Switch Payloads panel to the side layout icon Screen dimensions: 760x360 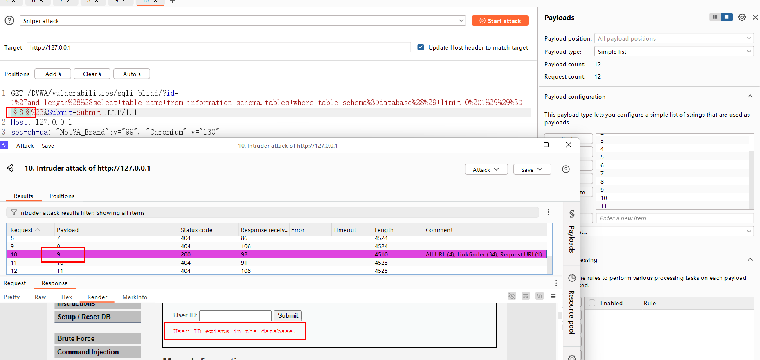click(x=727, y=17)
